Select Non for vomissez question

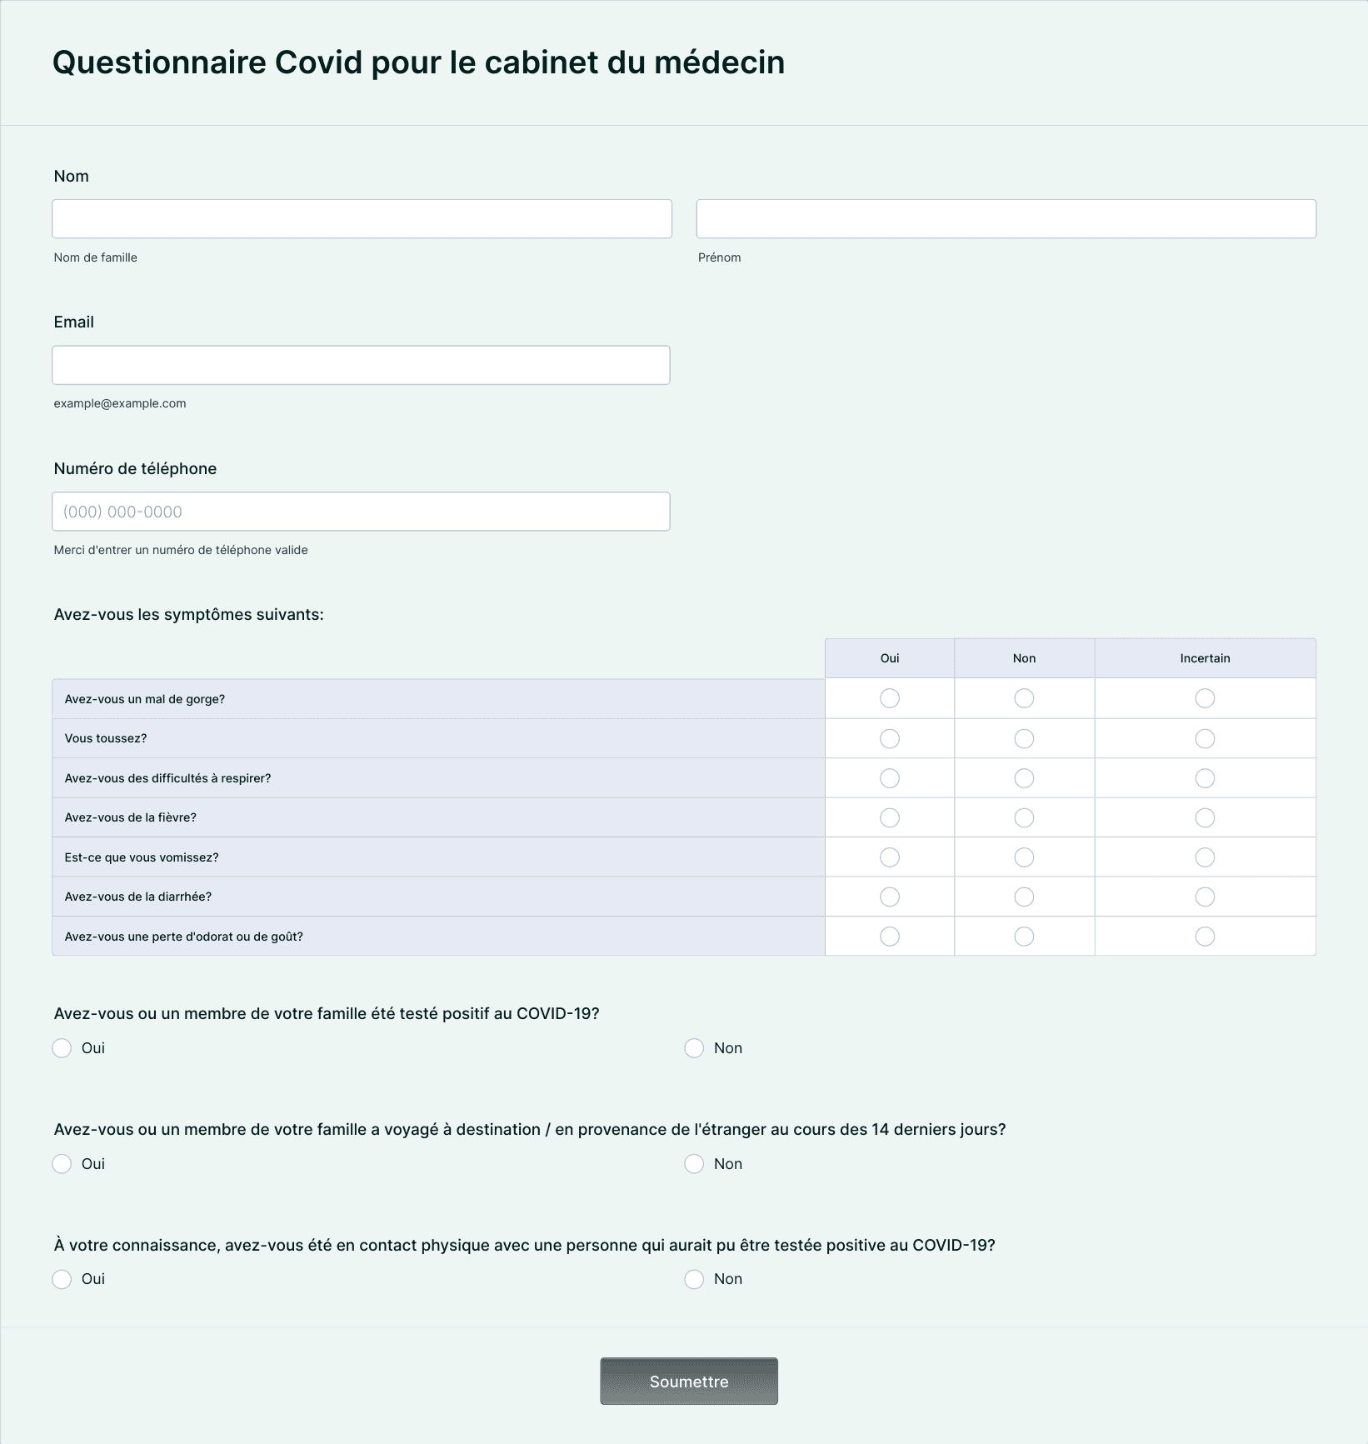coord(1024,857)
